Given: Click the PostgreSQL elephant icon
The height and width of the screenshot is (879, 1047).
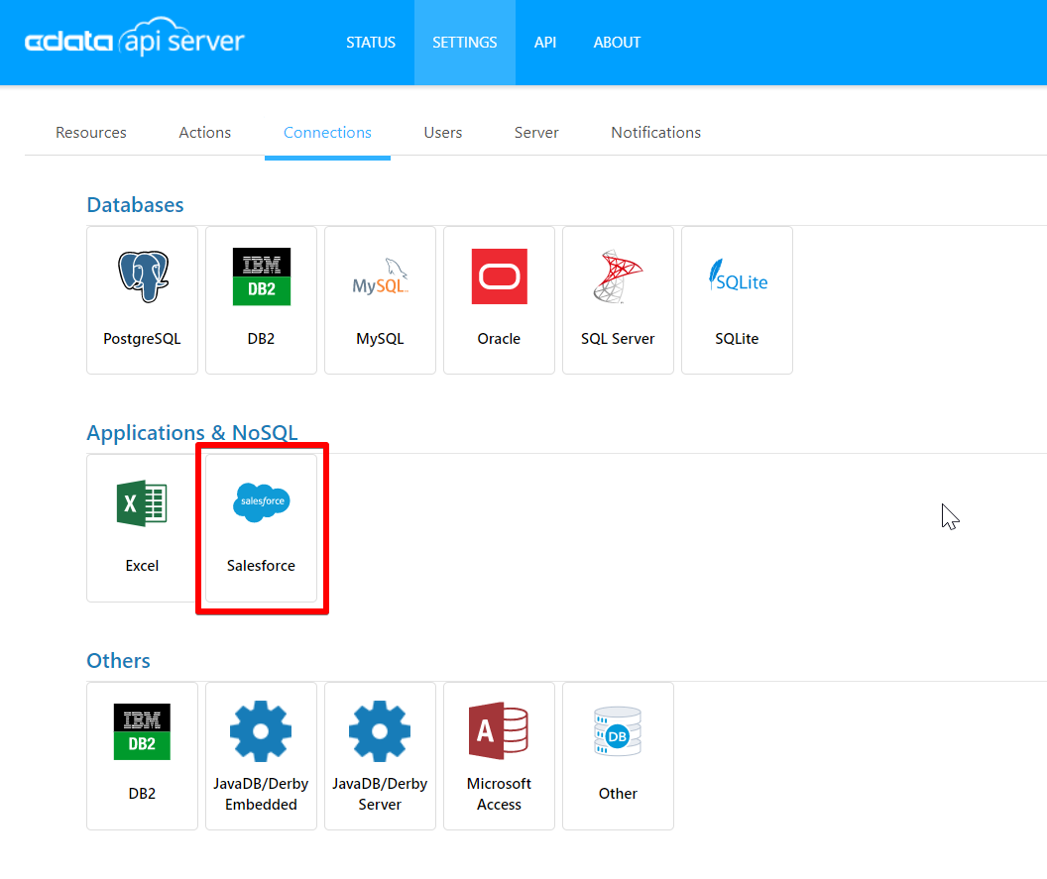Looking at the screenshot, I should (x=143, y=276).
